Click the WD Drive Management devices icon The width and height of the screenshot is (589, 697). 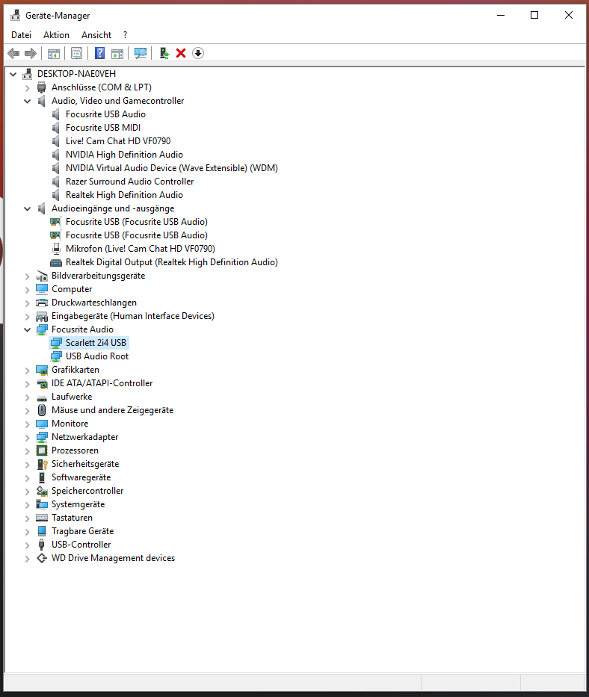point(42,558)
